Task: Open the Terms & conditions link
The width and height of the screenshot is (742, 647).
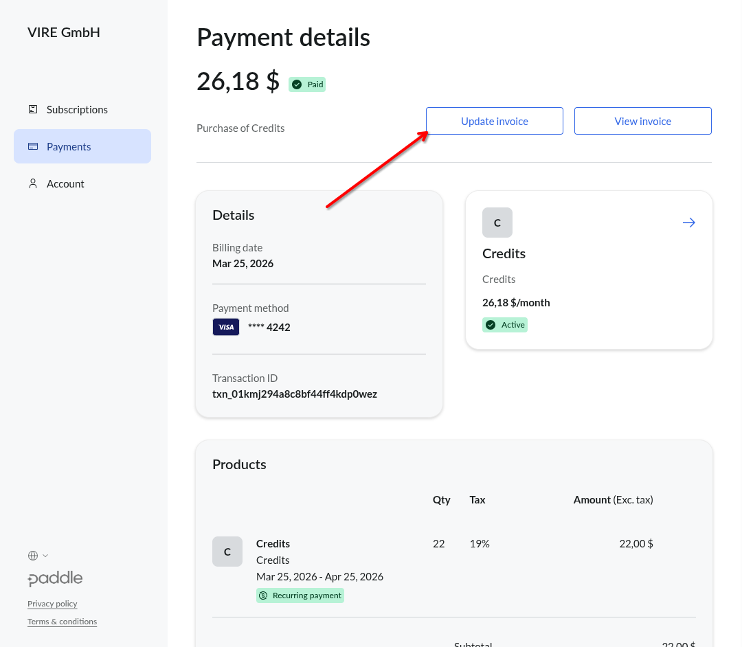Action: point(62,621)
